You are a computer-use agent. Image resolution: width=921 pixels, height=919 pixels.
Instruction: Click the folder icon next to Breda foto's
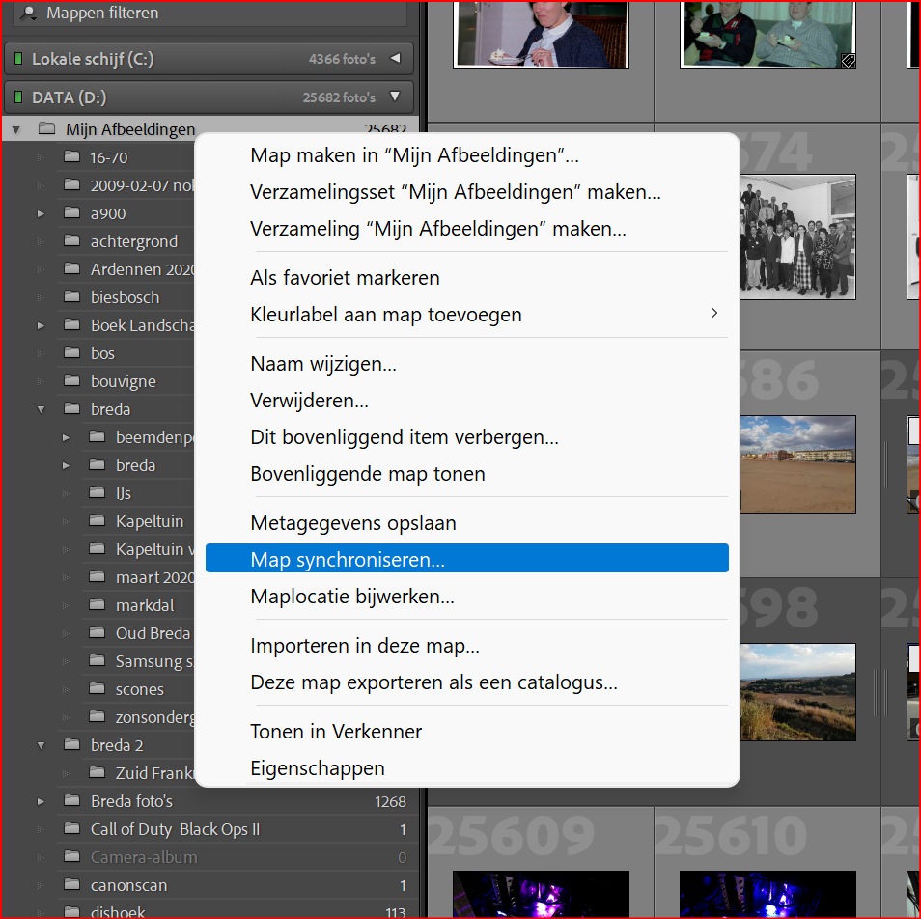point(72,801)
